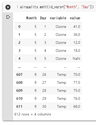Click row index 607
The image size is (96, 125).
[x=19, y=74]
